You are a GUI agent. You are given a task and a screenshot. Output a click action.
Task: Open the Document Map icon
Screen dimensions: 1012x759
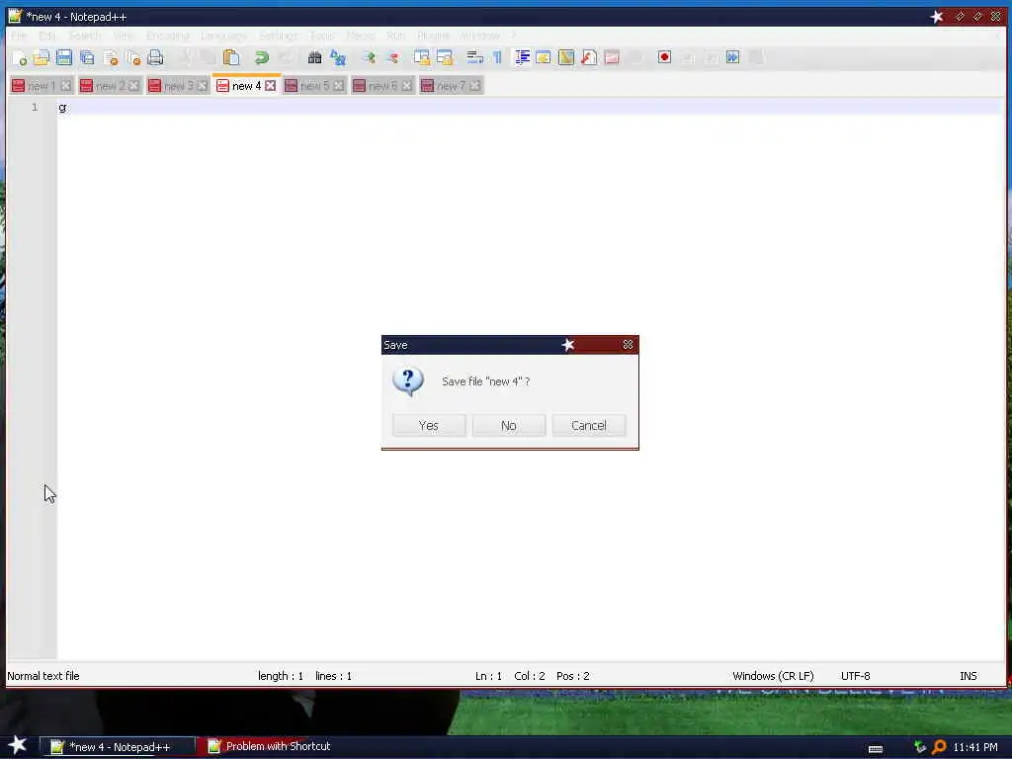point(566,58)
